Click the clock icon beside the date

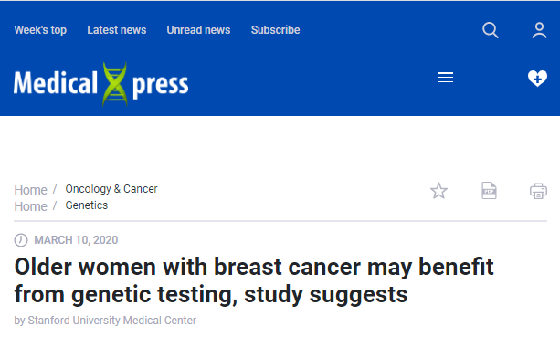21,240
